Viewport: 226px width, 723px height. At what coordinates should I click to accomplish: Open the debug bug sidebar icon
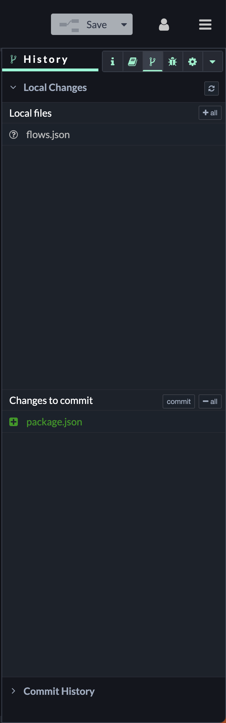(173, 62)
